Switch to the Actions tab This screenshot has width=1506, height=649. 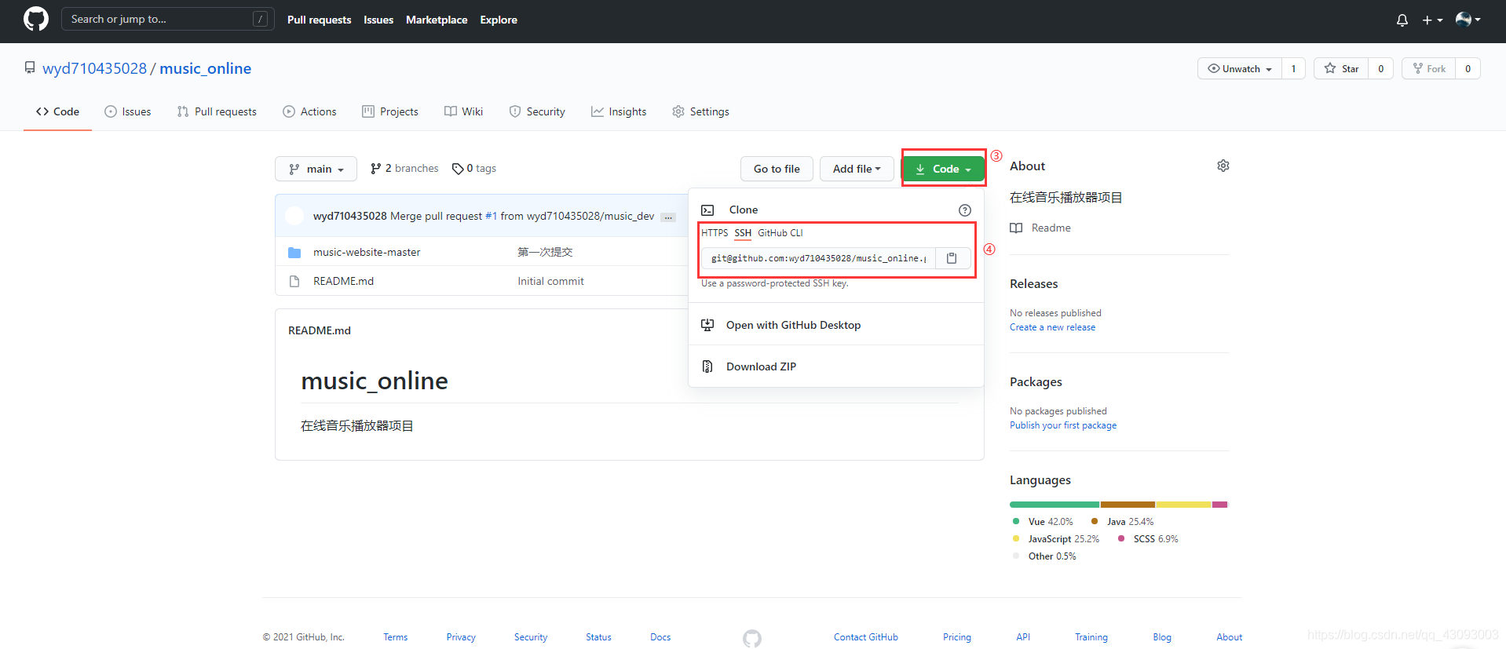309,111
